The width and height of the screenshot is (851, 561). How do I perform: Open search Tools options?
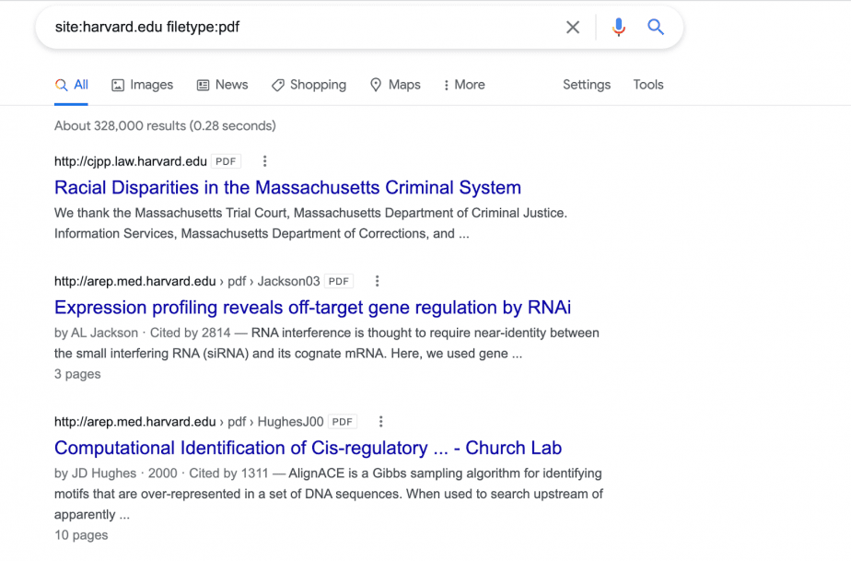pos(648,85)
